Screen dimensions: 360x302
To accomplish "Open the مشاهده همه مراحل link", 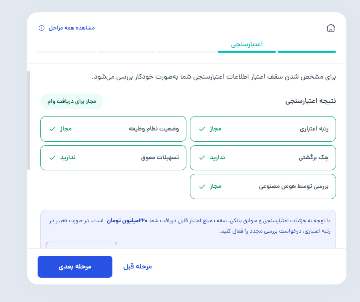I will [72, 28].
